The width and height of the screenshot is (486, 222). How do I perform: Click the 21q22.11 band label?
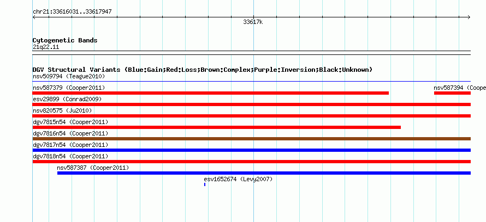tap(46, 47)
